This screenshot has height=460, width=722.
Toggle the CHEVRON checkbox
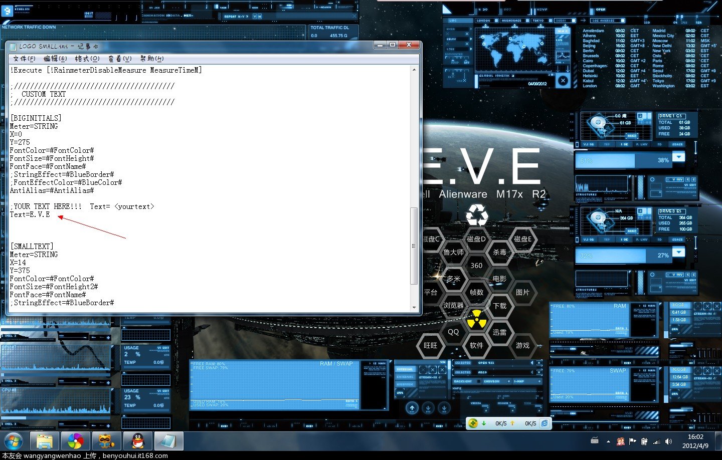(508, 381)
